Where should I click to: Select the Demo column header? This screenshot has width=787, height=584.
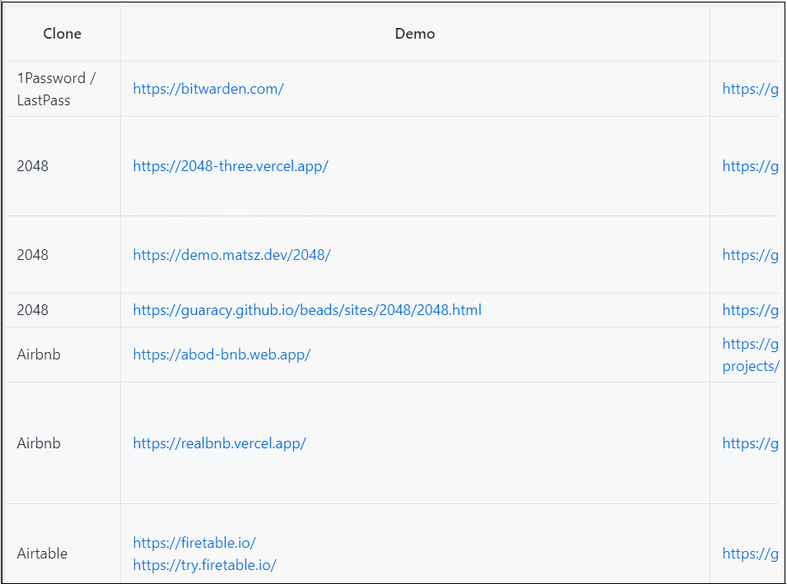(415, 34)
